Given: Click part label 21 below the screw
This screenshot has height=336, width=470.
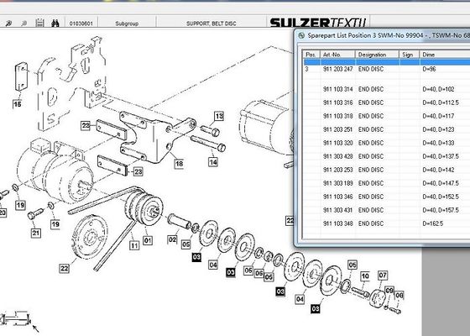Looking at the screenshot, I should point(35,234).
